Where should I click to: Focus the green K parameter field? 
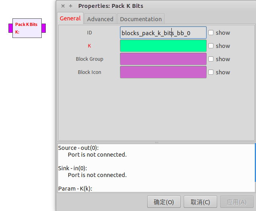pyautogui.click(x=163, y=46)
